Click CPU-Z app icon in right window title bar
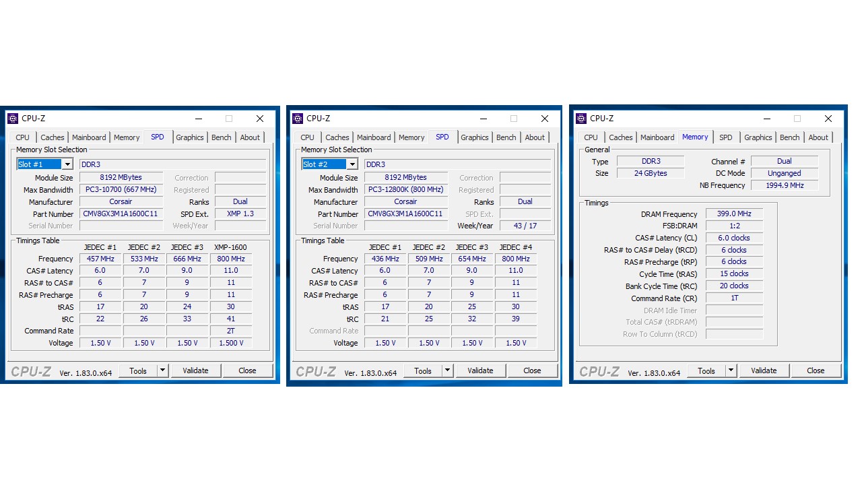Screen dimensions: 862x485 click(x=581, y=119)
